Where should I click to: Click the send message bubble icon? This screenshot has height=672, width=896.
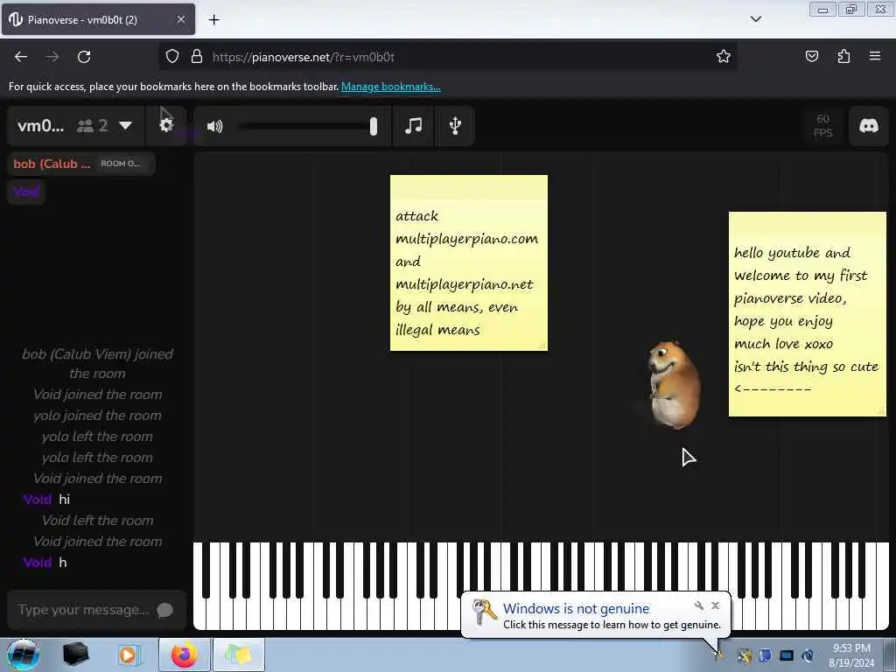pyautogui.click(x=164, y=610)
